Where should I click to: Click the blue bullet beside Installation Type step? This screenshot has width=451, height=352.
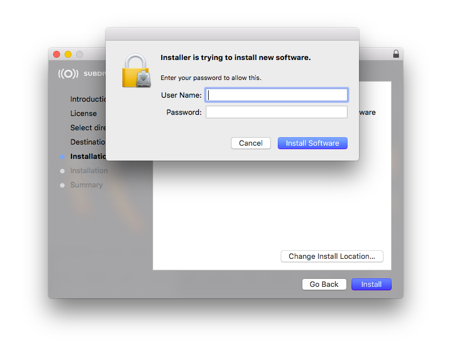(x=62, y=157)
